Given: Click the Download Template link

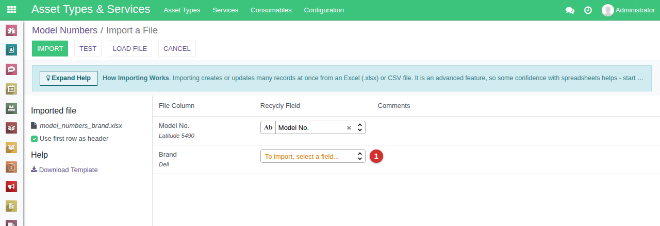Looking at the screenshot, I should click(x=68, y=169).
